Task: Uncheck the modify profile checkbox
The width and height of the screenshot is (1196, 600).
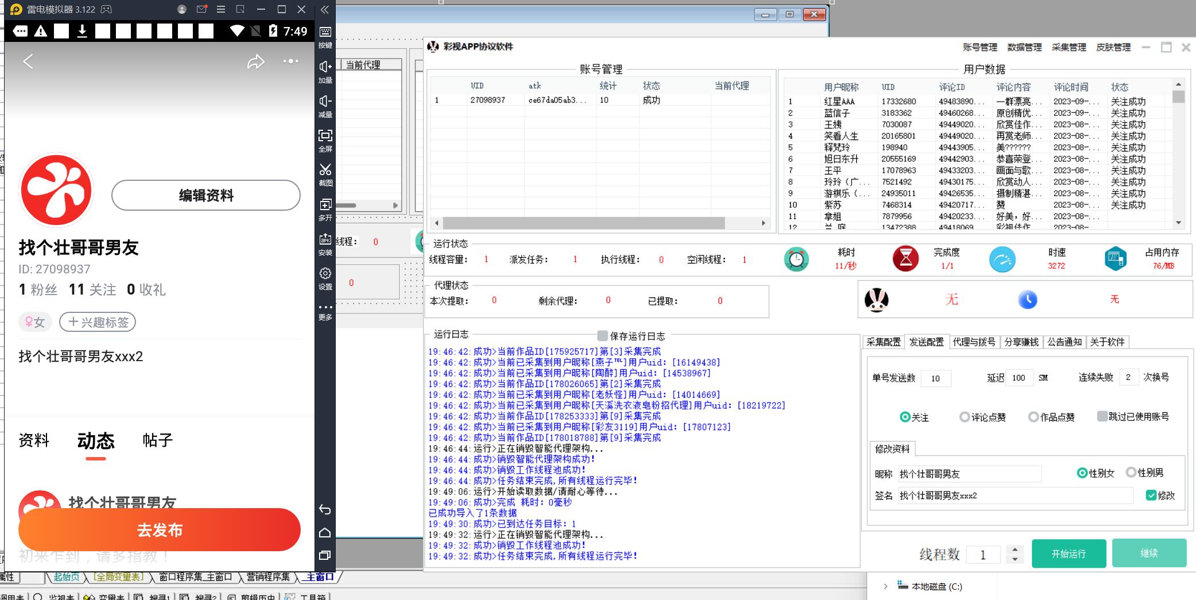Action: pyautogui.click(x=1151, y=496)
